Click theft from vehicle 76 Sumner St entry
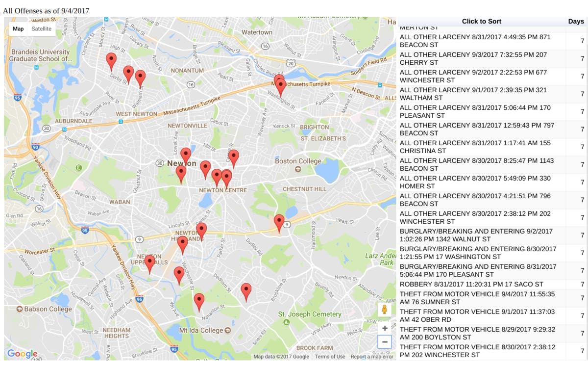Image resolution: width=588 pixels, height=365 pixels. (x=480, y=298)
